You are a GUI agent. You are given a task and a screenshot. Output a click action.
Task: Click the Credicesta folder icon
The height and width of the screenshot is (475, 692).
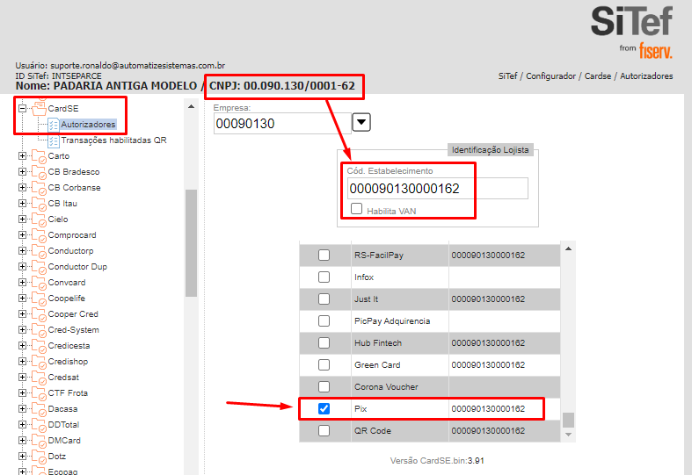pyautogui.click(x=39, y=346)
